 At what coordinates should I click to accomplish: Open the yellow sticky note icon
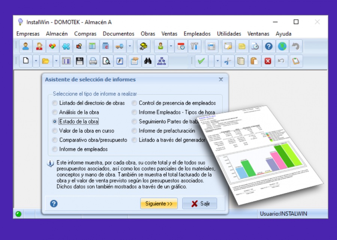(x=242, y=46)
